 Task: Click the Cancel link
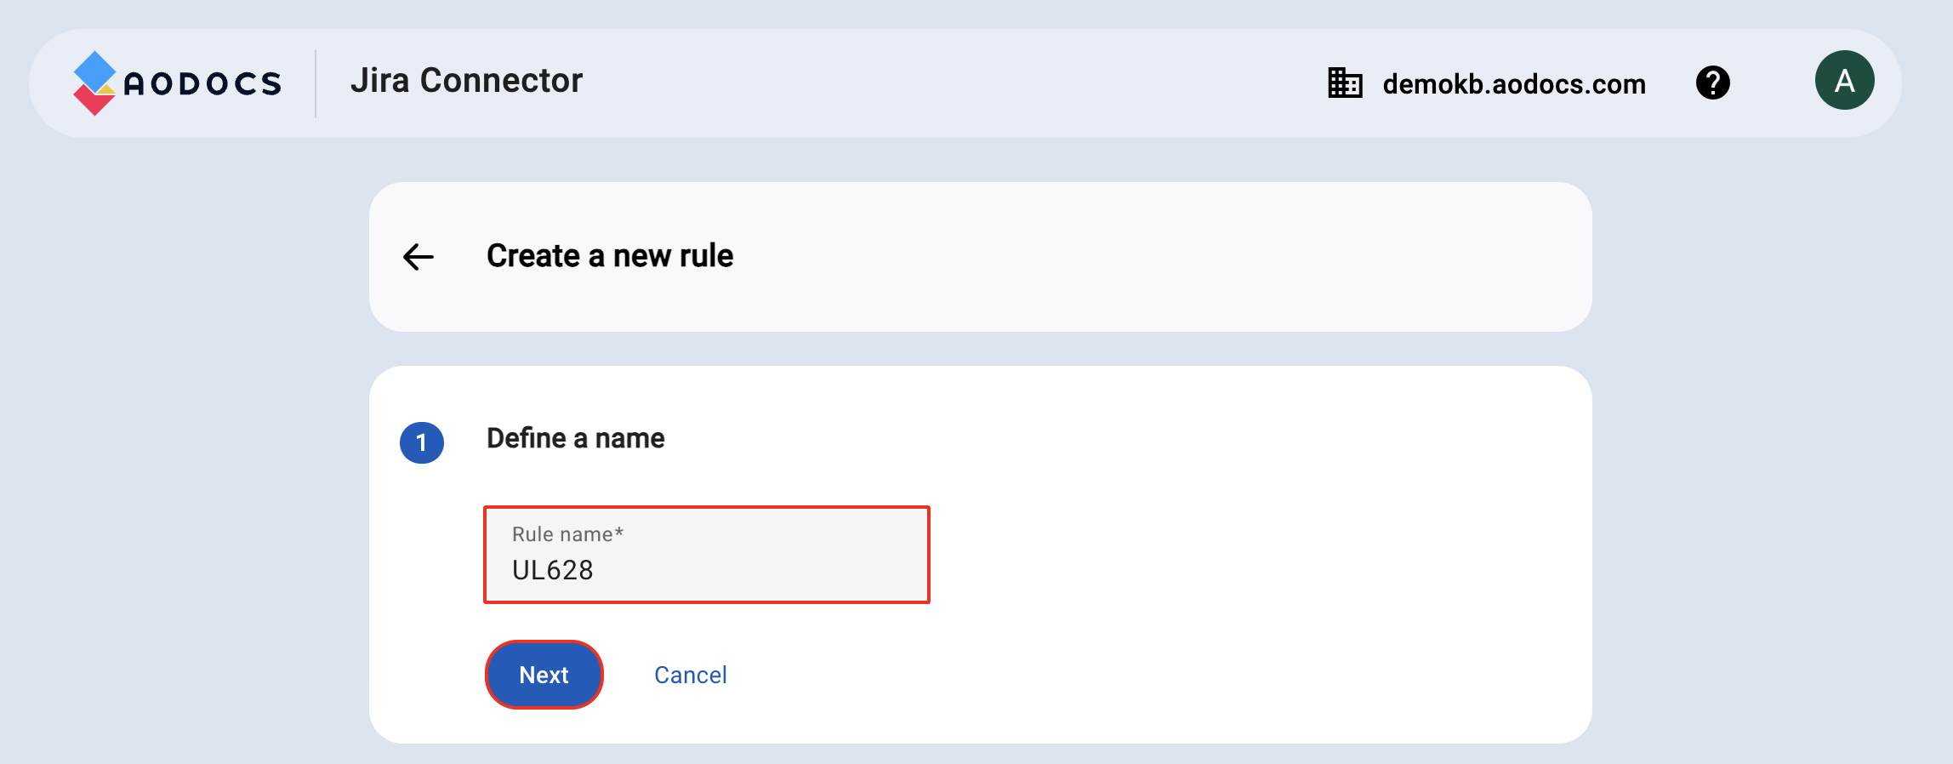[x=690, y=675]
